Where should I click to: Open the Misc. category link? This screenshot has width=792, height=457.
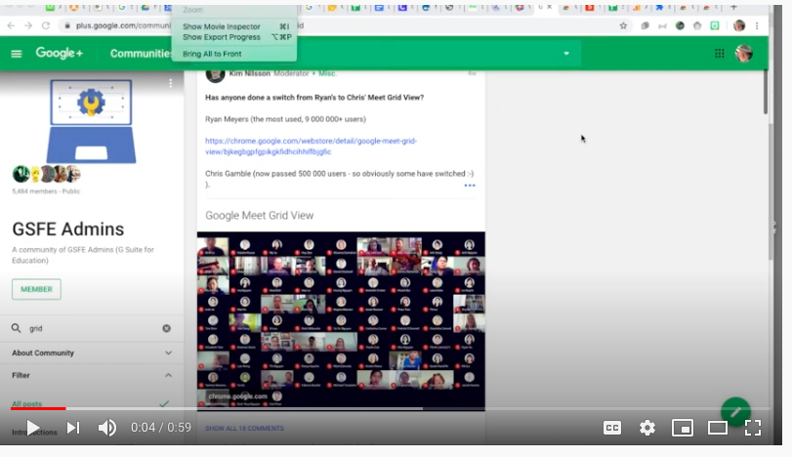tap(327, 73)
